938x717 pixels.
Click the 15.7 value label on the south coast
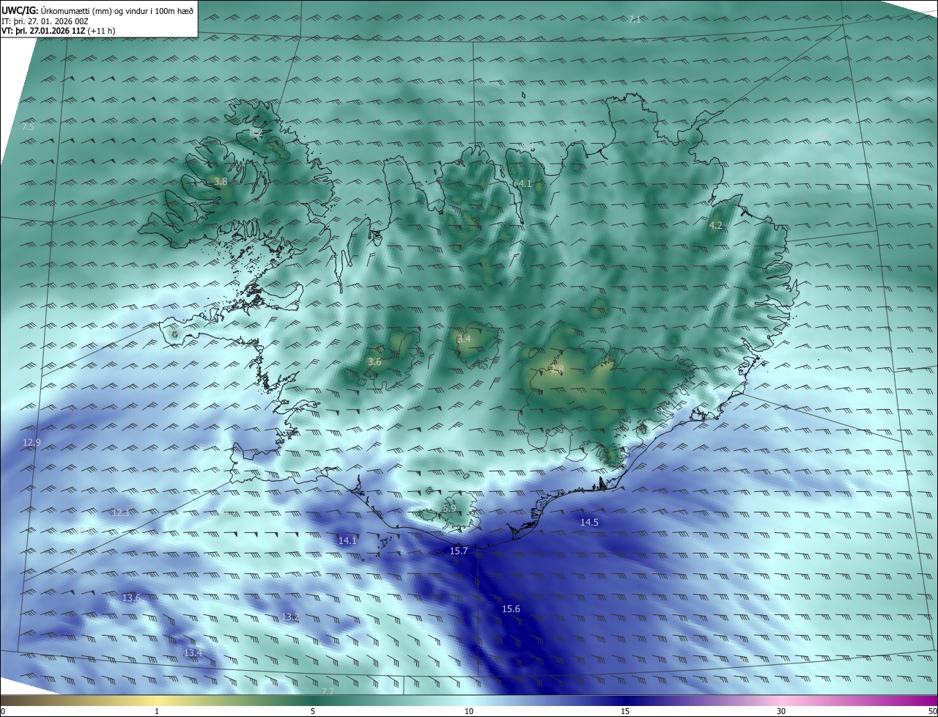coord(459,551)
